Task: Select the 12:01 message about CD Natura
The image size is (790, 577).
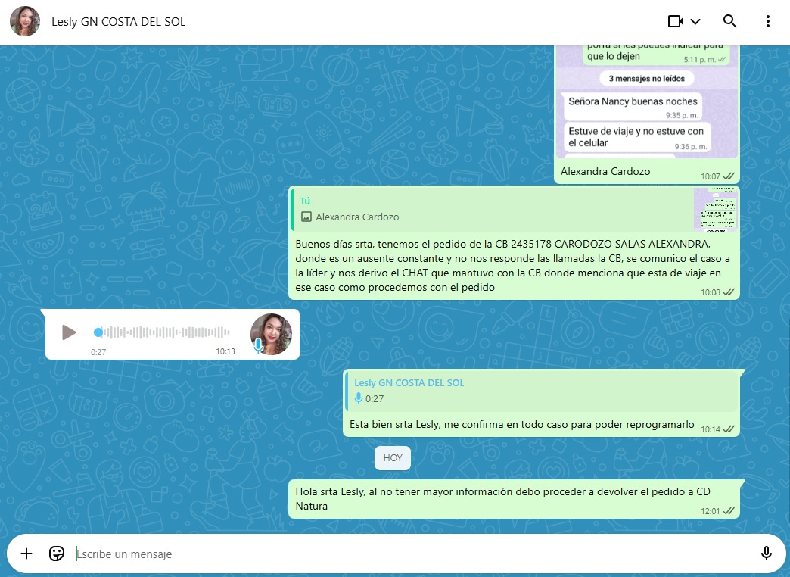Action: click(502, 498)
